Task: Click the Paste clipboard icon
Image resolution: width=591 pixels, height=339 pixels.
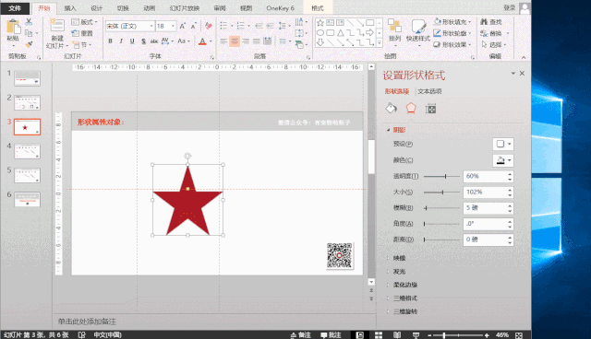Action: pyautogui.click(x=13, y=27)
